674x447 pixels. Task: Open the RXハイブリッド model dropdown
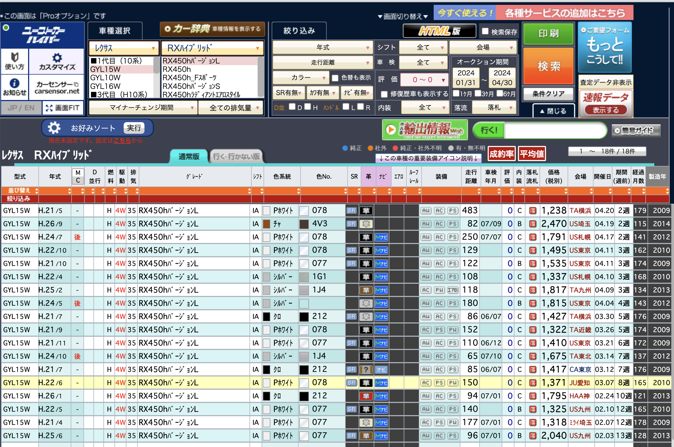pos(212,48)
